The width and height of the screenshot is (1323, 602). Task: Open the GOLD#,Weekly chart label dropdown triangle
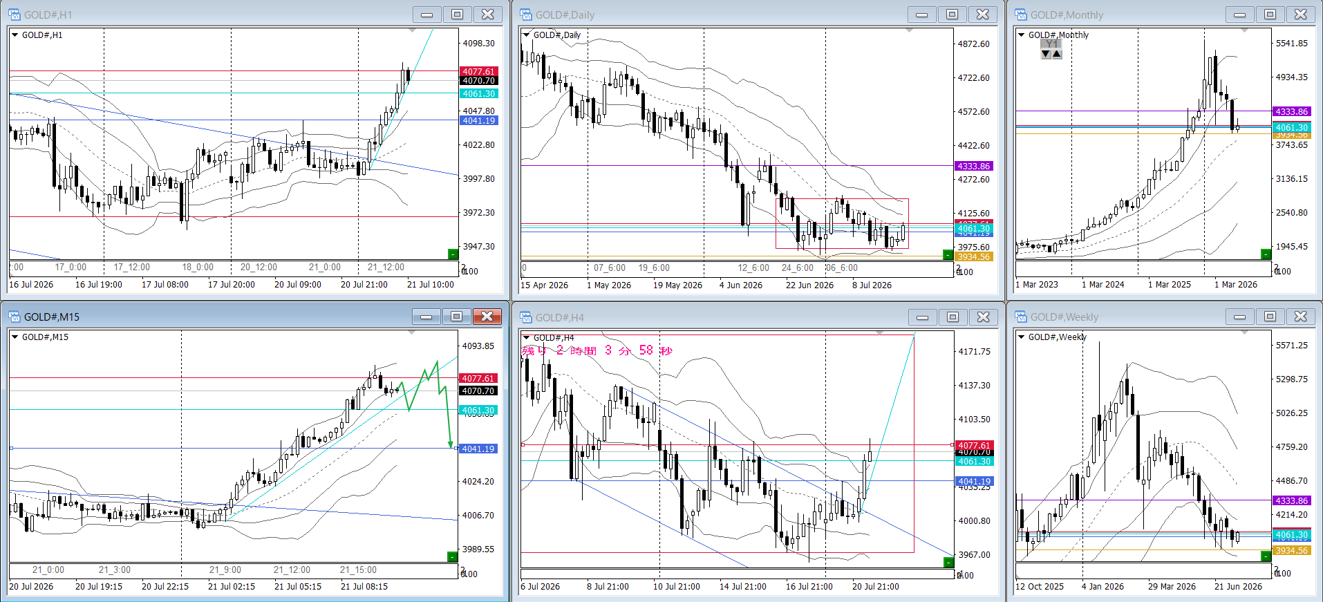1021,337
